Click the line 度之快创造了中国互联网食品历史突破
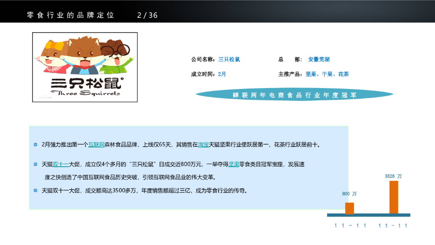 pos(130,177)
